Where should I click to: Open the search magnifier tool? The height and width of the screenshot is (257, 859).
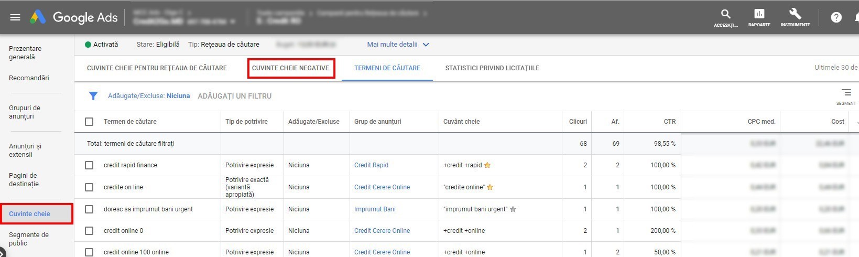[x=725, y=15]
